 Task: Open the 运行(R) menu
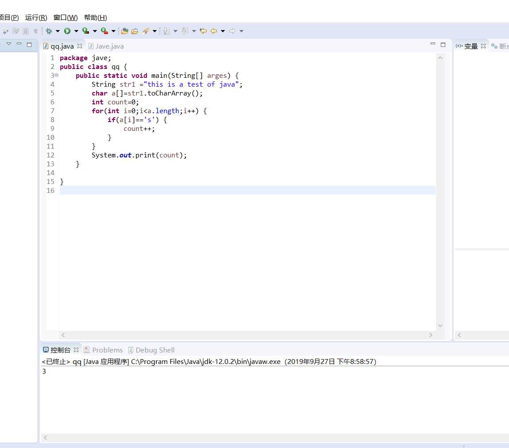tap(36, 18)
